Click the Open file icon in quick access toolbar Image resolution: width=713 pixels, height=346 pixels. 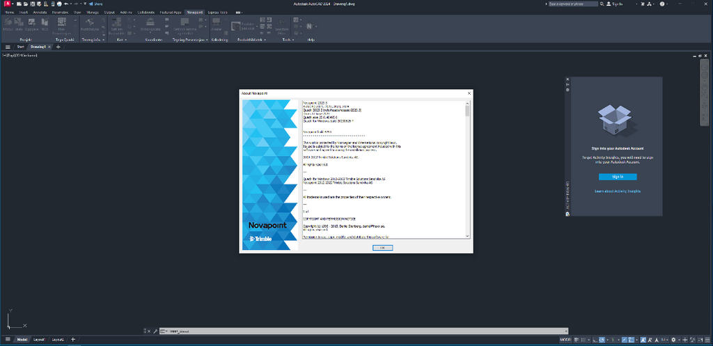point(26,3)
